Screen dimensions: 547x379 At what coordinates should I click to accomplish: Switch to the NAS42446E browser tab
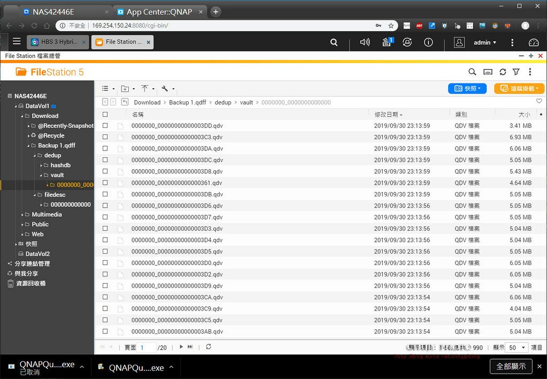point(66,12)
